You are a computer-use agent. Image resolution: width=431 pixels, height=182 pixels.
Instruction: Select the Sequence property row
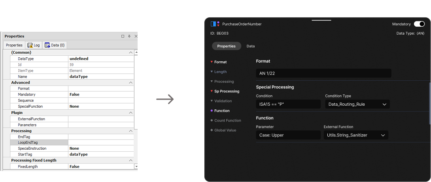pos(72,100)
